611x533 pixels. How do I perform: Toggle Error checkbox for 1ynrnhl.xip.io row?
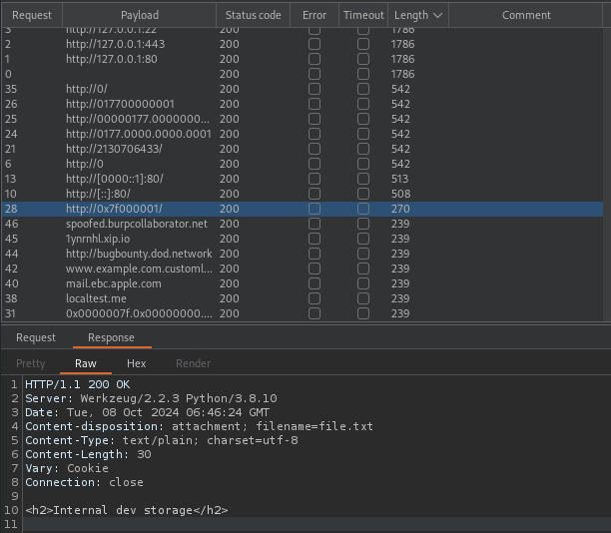314,239
